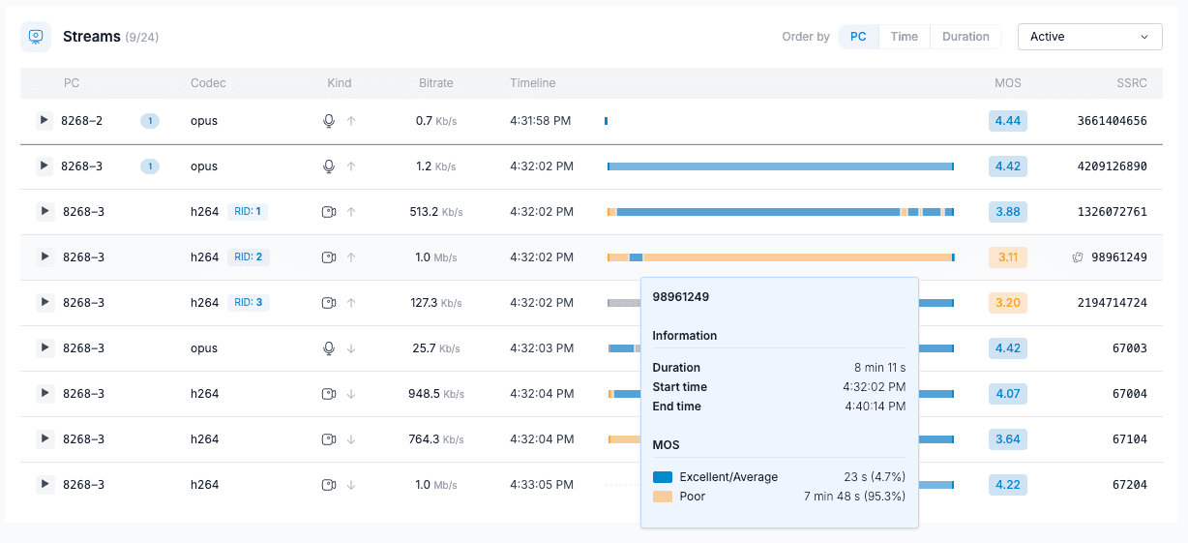Click the Streams monitor icon in header
The height and width of the screenshot is (543, 1188).
(x=36, y=37)
